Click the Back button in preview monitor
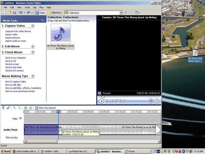 [112, 101]
